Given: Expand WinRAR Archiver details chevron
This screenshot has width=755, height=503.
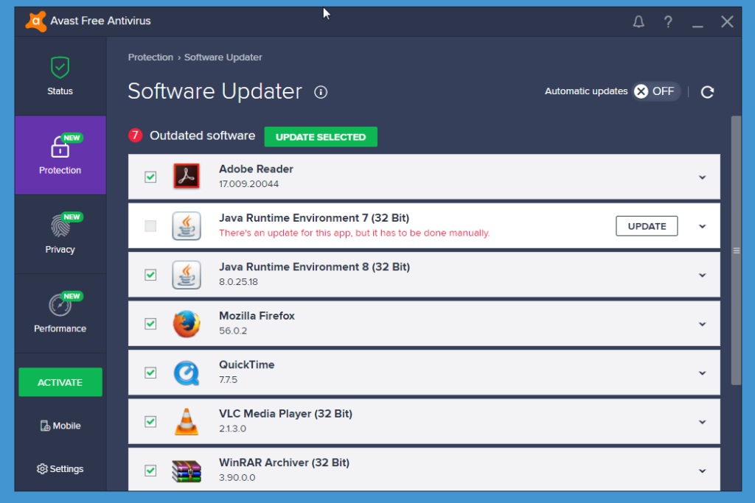Looking at the screenshot, I should [702, 471].
